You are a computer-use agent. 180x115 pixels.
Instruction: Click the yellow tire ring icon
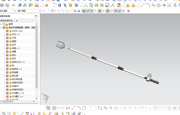[x=70, y=5]
